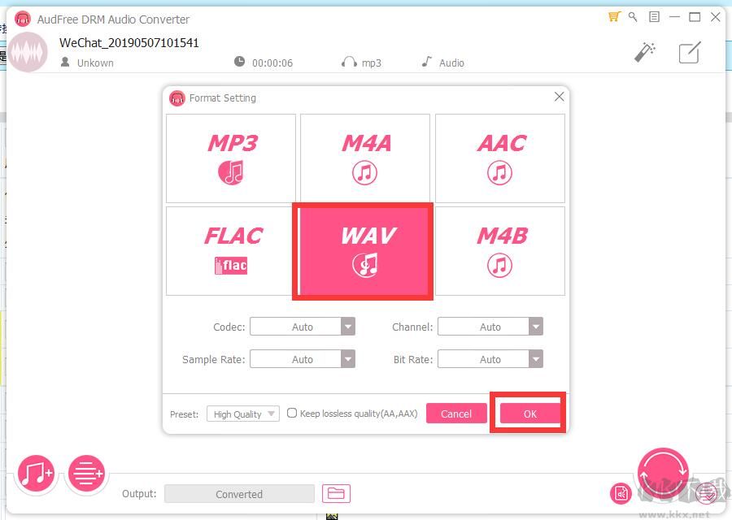Confirm settings with the OK button
Image resolution: width=732 pixels, height=520 pixels.
point(529,414)
